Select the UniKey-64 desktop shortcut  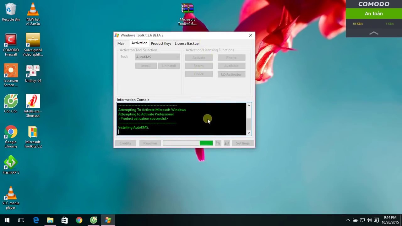click(33, 74)
